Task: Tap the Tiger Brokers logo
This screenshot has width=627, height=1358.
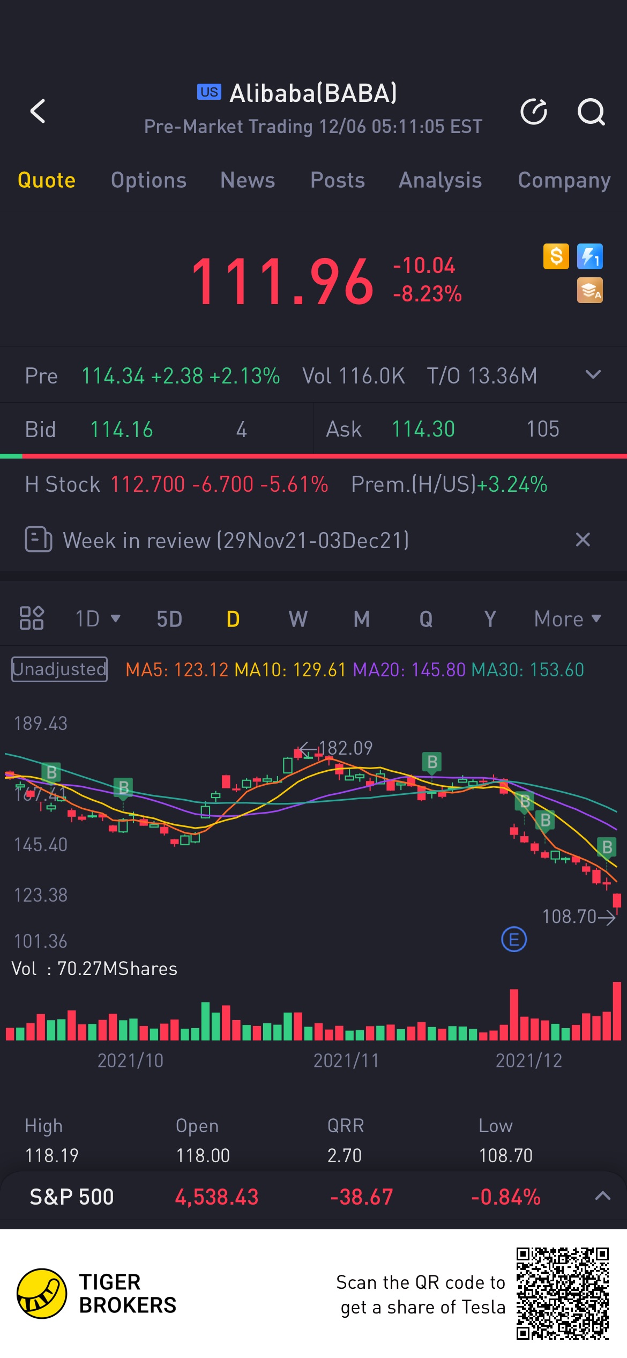Action: tap(42, 1294)
